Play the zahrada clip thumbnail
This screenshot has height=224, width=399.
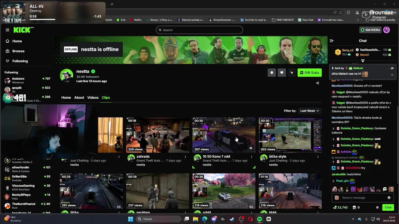(158, 135)
